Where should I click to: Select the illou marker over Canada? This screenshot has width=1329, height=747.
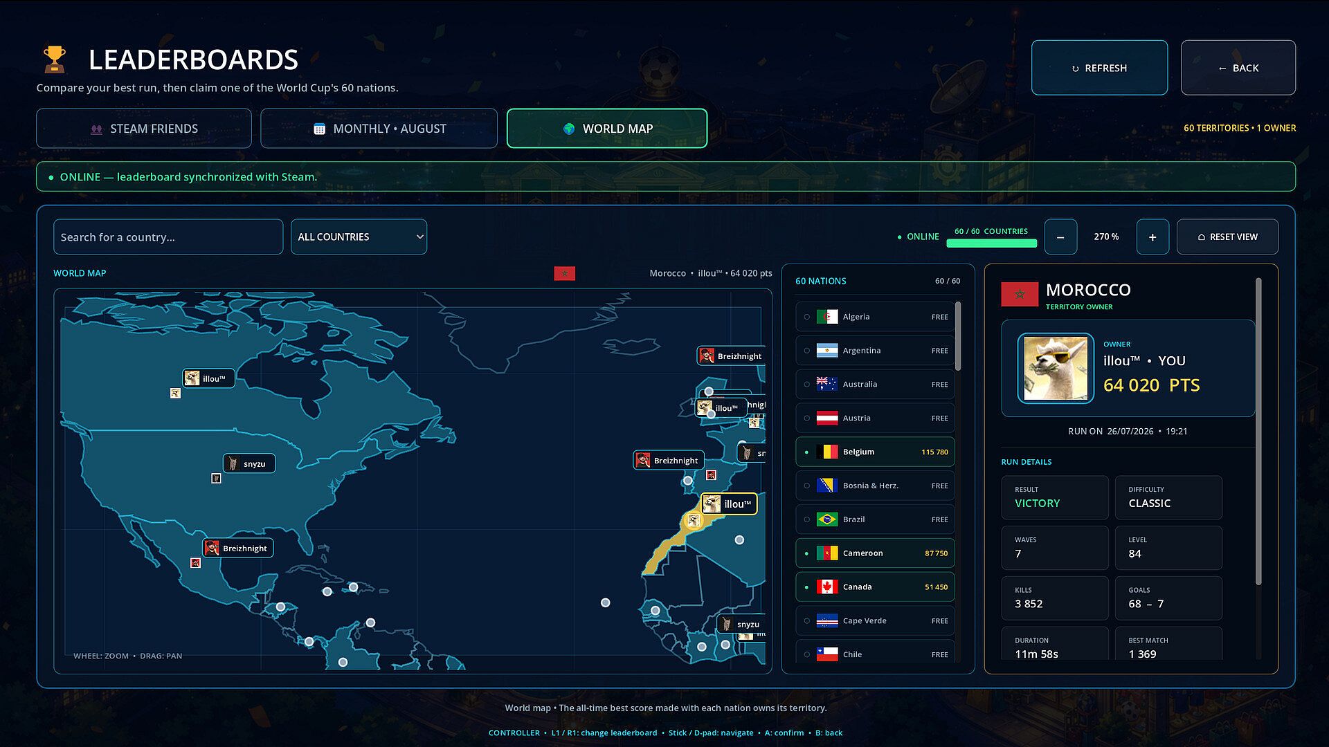click(208, 378)
